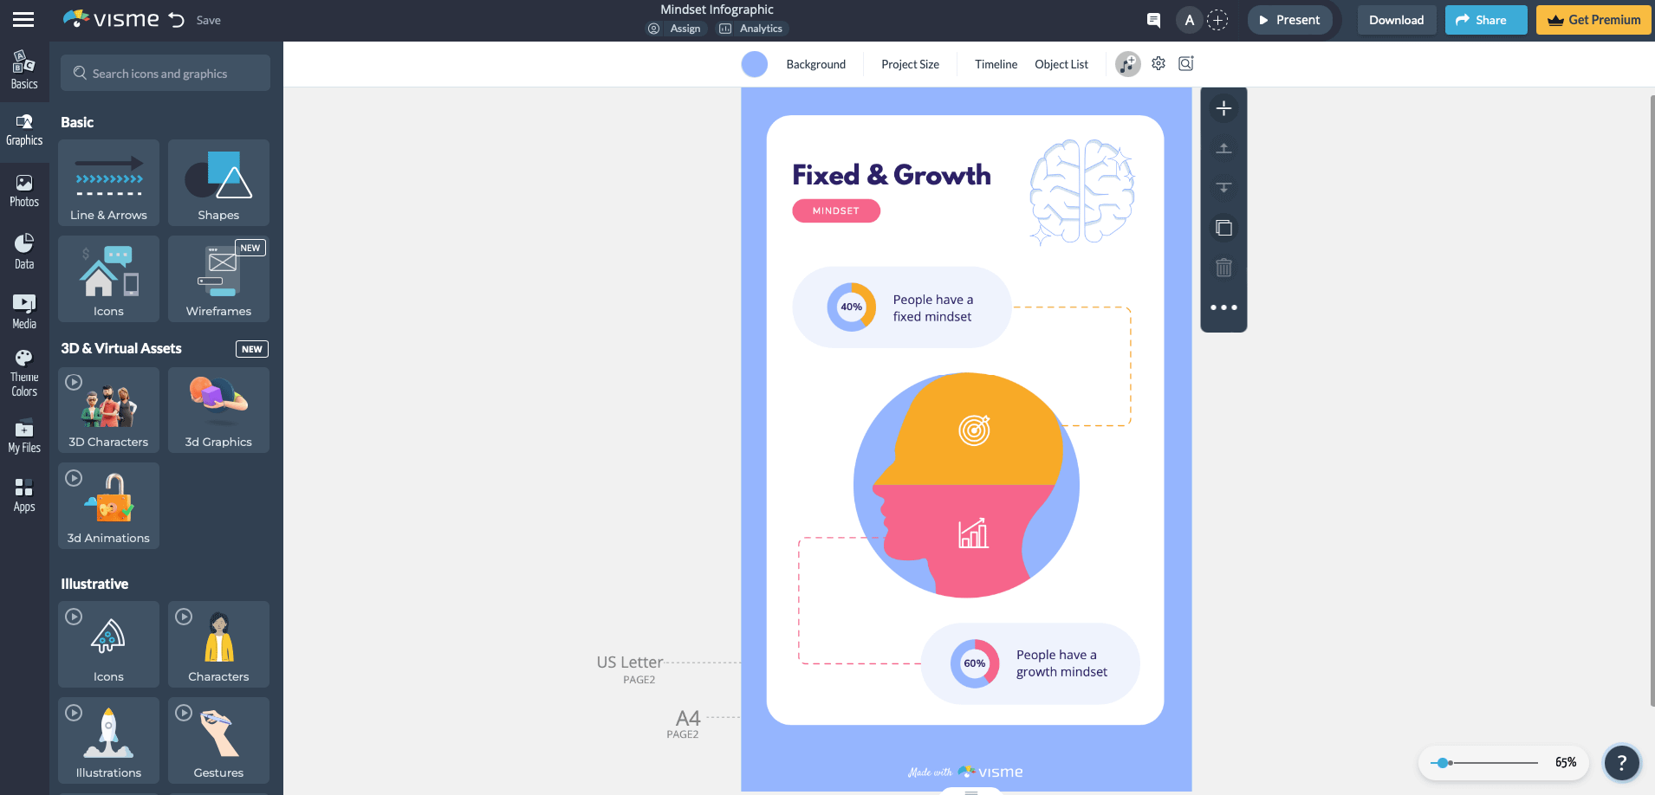
Task: Browse 3D Characters assets
Action: [x=108, y=410]
